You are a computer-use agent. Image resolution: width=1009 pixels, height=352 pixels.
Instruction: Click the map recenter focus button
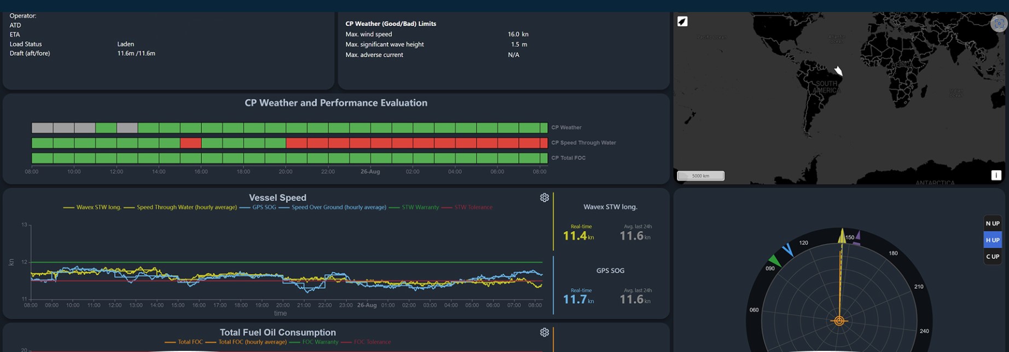point(999,23)
